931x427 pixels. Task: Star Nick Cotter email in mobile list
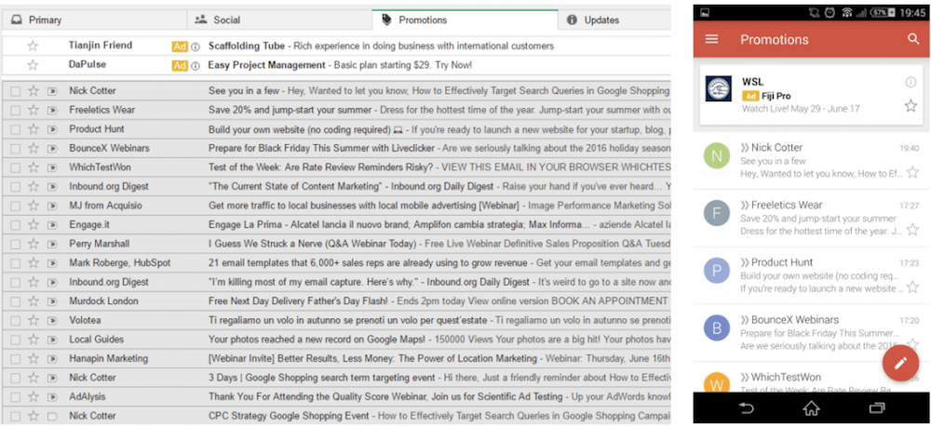tap(912, 173)
